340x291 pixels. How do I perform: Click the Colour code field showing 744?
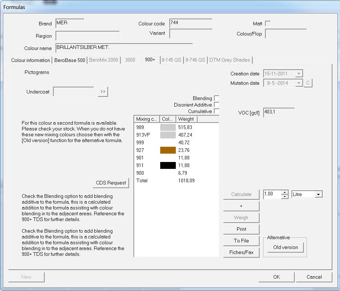point(191,24)
